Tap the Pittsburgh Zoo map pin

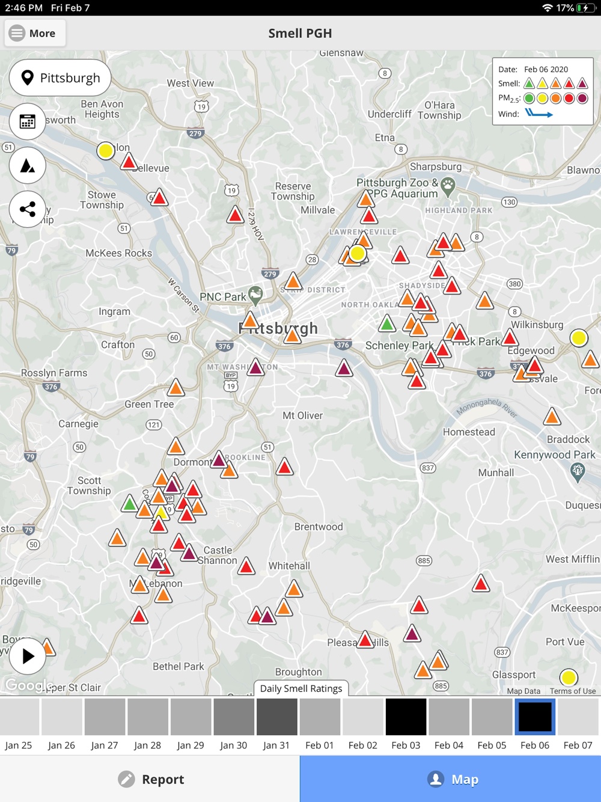[x=448, y=186]
